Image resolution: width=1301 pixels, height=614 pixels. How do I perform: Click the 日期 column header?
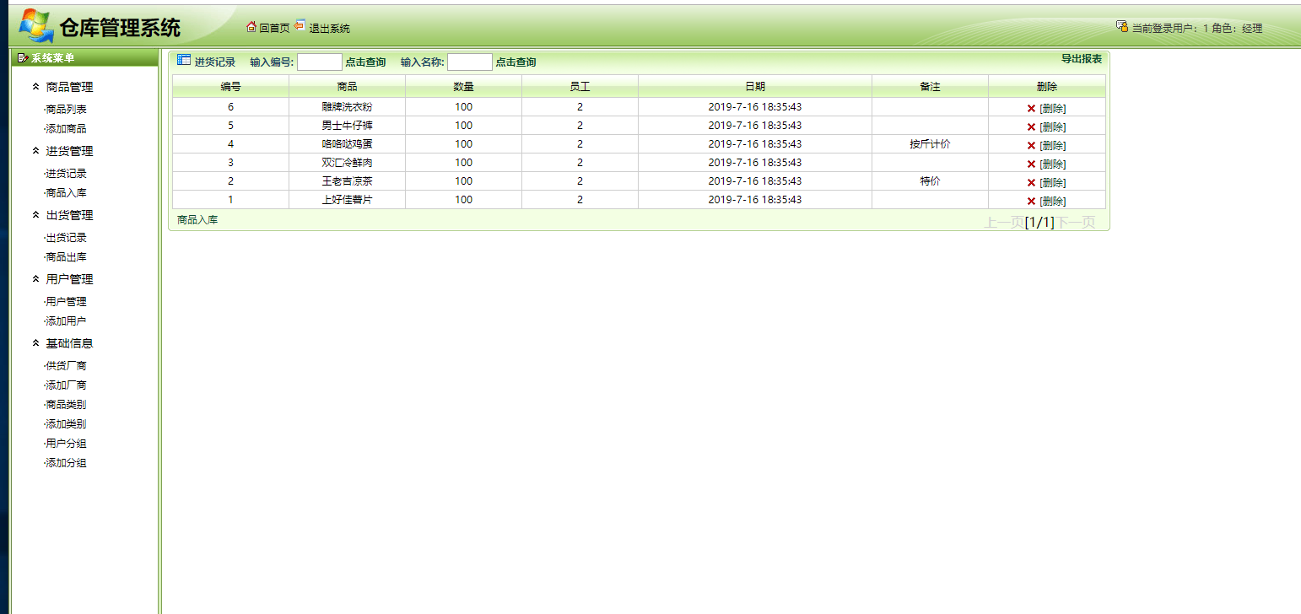(755, 87)
